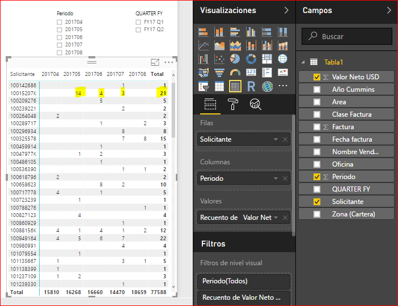Select the treemap visualization
Viewport: 398px width, 306px height.
pyautogui.click(x=267, y=59)
